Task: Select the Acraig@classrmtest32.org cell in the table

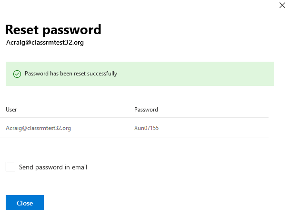Action: [x=38, y=128]
